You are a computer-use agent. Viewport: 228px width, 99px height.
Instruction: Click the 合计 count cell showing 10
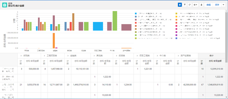tap(202, 70)
